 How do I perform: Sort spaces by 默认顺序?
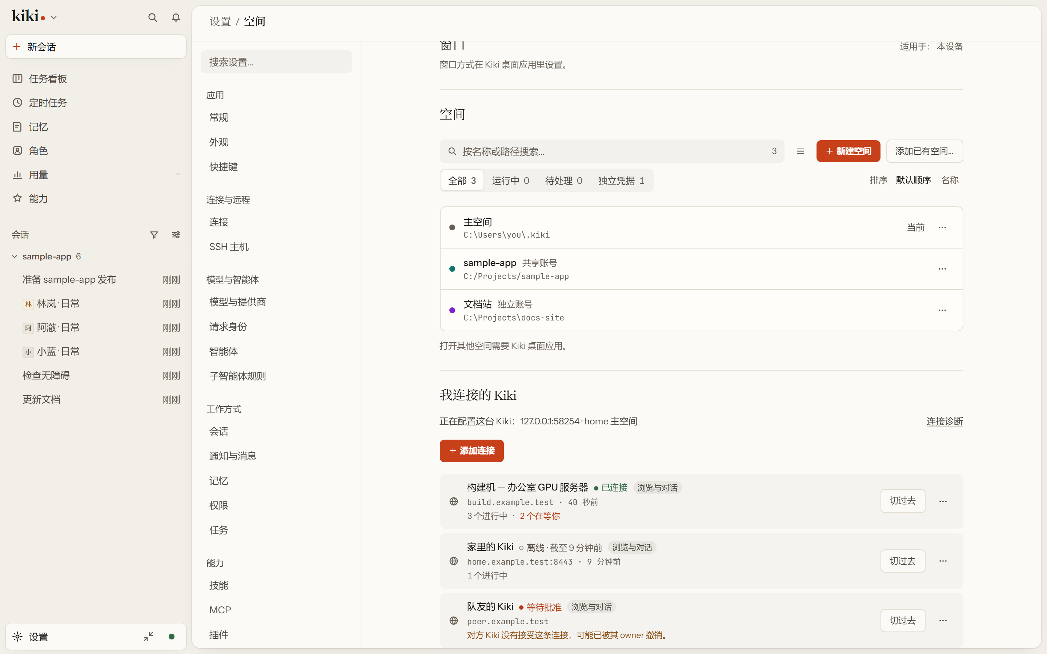(913, 180)
